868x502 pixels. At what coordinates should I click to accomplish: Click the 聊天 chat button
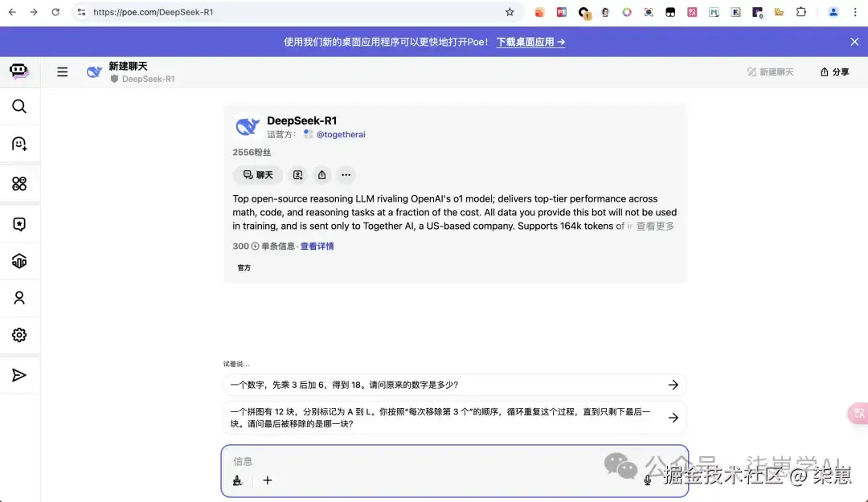pyautogui.click(x=258, y=175)
